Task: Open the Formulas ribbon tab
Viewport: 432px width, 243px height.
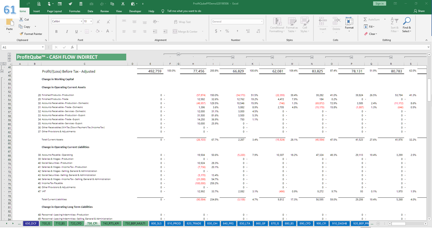Action: pos(75,11)
